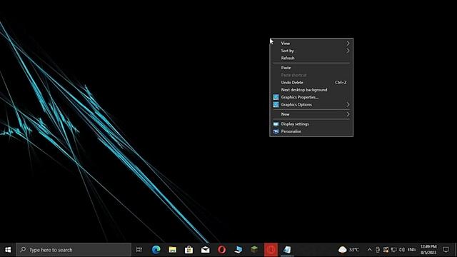Screen dimensions: 457x257
Task: Expand the Sort by submenu
Action: click(311, 51)
